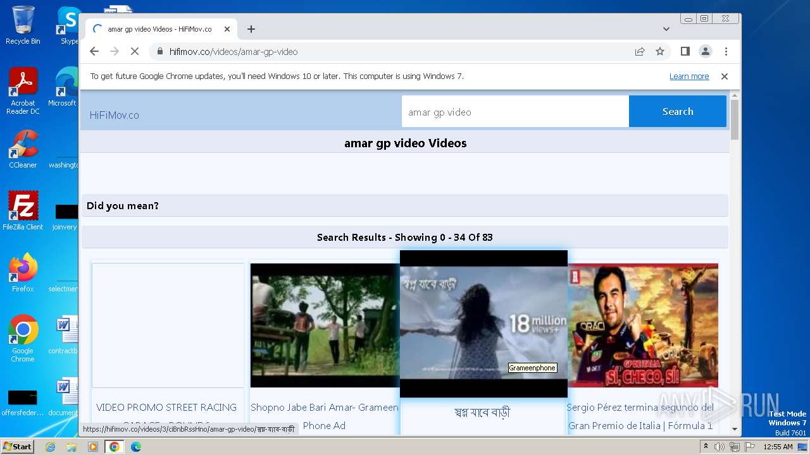The image size is (810, 455).
Task: Open the Windows Start menu
Action: click(x=17, y=446)
